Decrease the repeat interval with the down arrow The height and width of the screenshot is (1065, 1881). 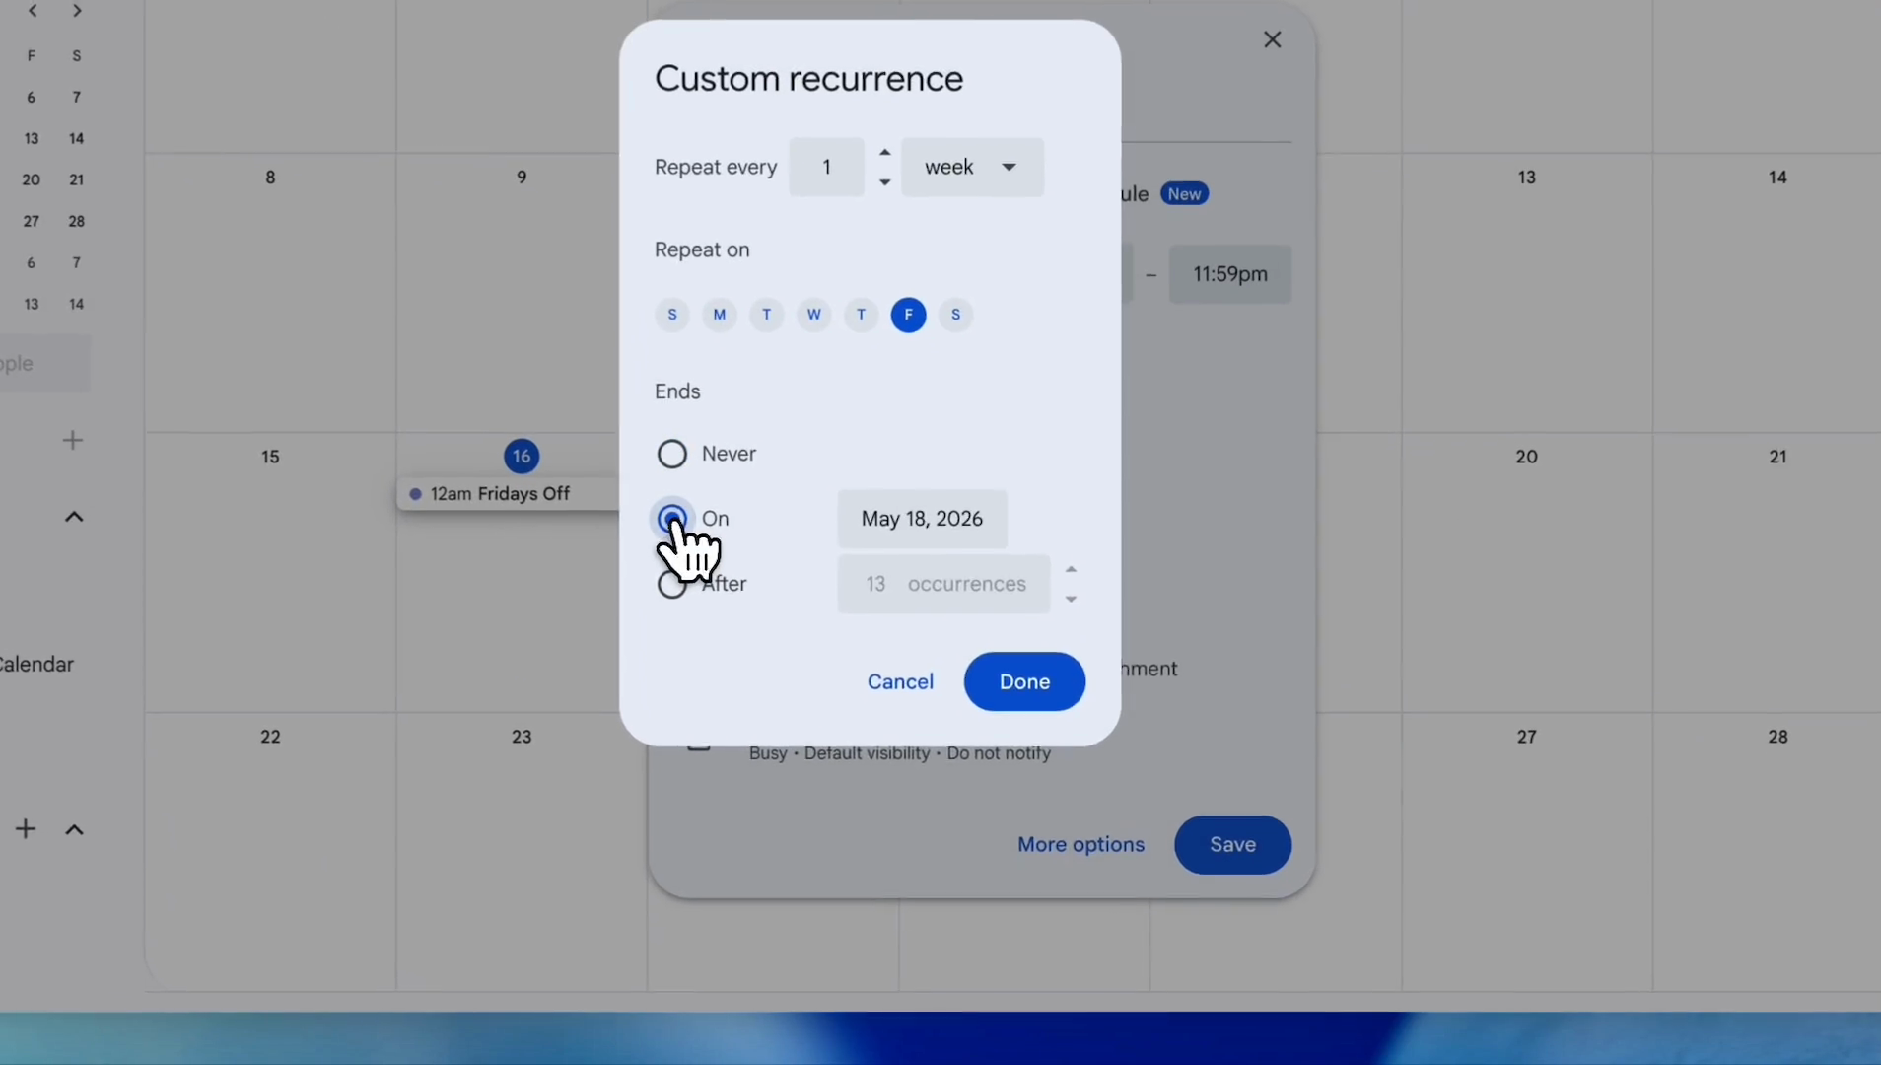pyautogui.click(x=884, y=181)
